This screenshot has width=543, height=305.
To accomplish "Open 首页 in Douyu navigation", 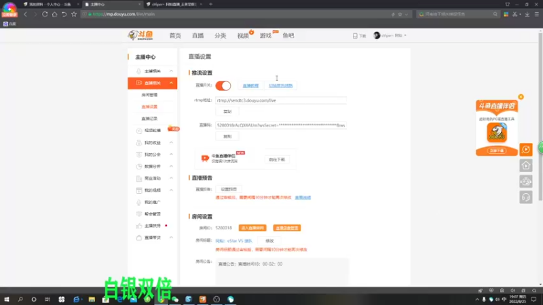I will click(x=175, y=36).
